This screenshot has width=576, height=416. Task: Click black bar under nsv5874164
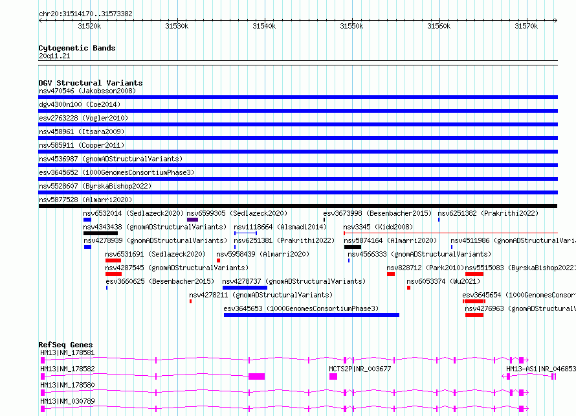pyautogui.click(x=353, y=247)
